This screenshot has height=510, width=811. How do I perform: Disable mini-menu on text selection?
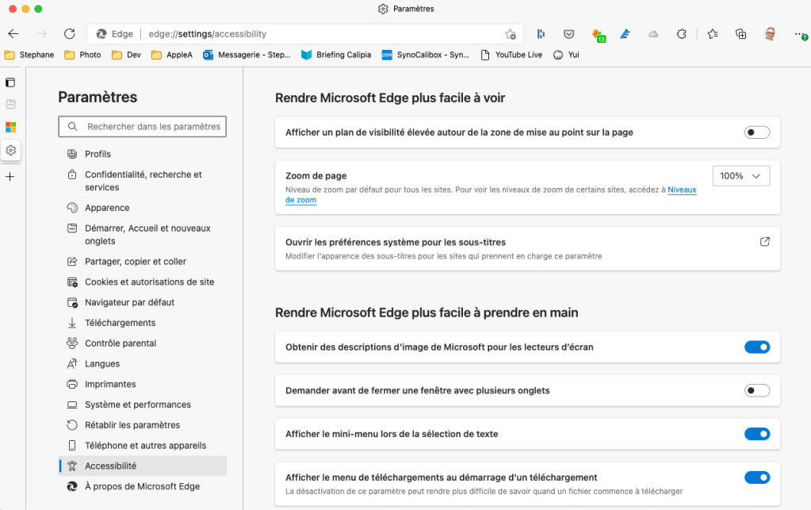pyautogui.click(x=757, y=434)
